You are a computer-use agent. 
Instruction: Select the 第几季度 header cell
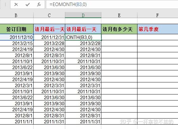pyautogui.click(x=157, y=29)
